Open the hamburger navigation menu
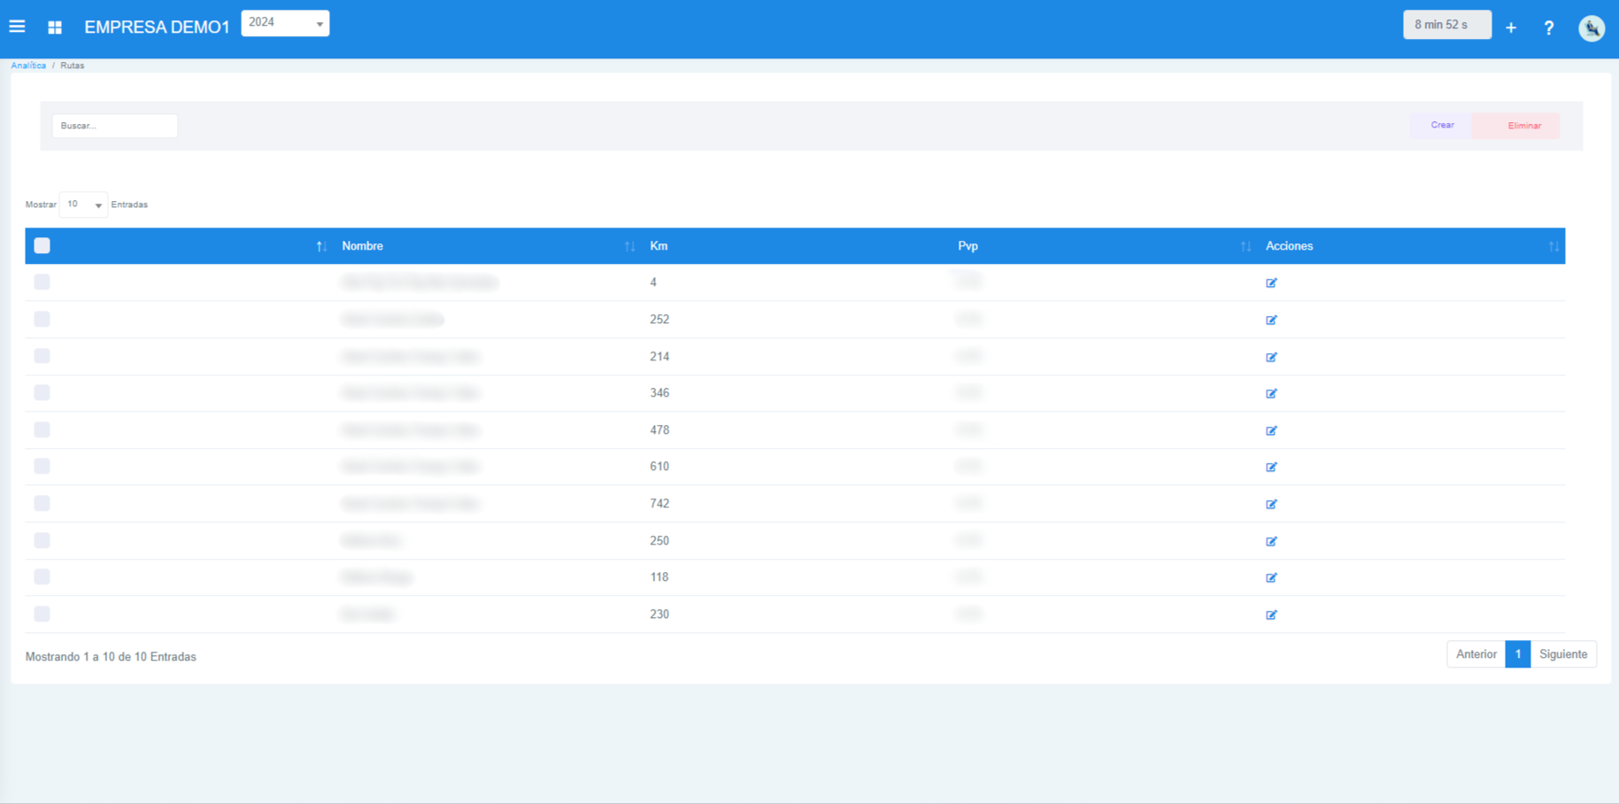The image size is (1619, 804). click(17, 27)
